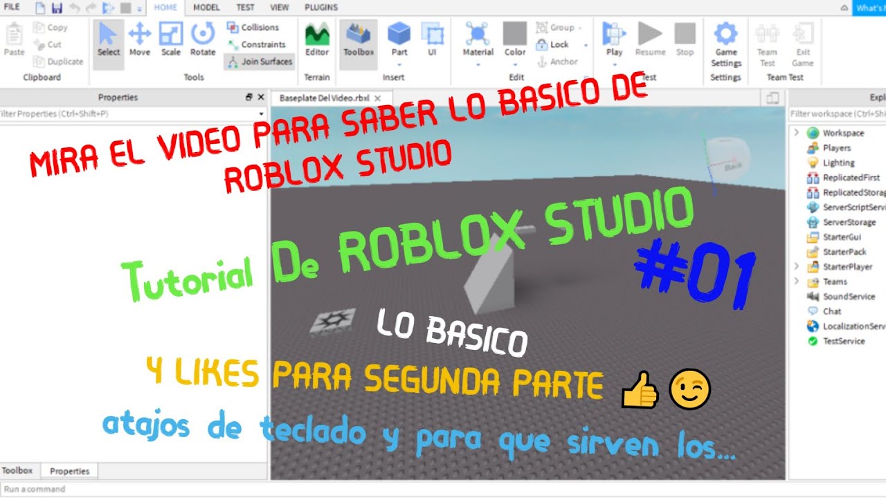The height and width of the screenshot is (498, 886).
Task: Click the Group parts button
Action: click(x=556, y=28)
